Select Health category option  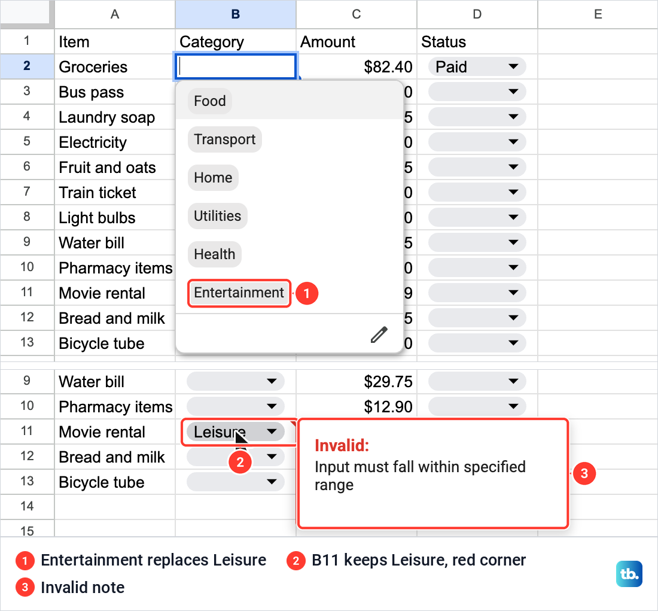(214, 254)
